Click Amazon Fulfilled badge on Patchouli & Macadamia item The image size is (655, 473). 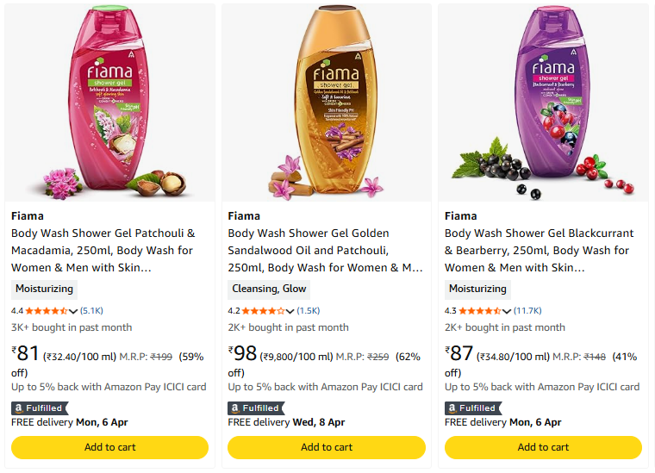[x=40, y=408]
